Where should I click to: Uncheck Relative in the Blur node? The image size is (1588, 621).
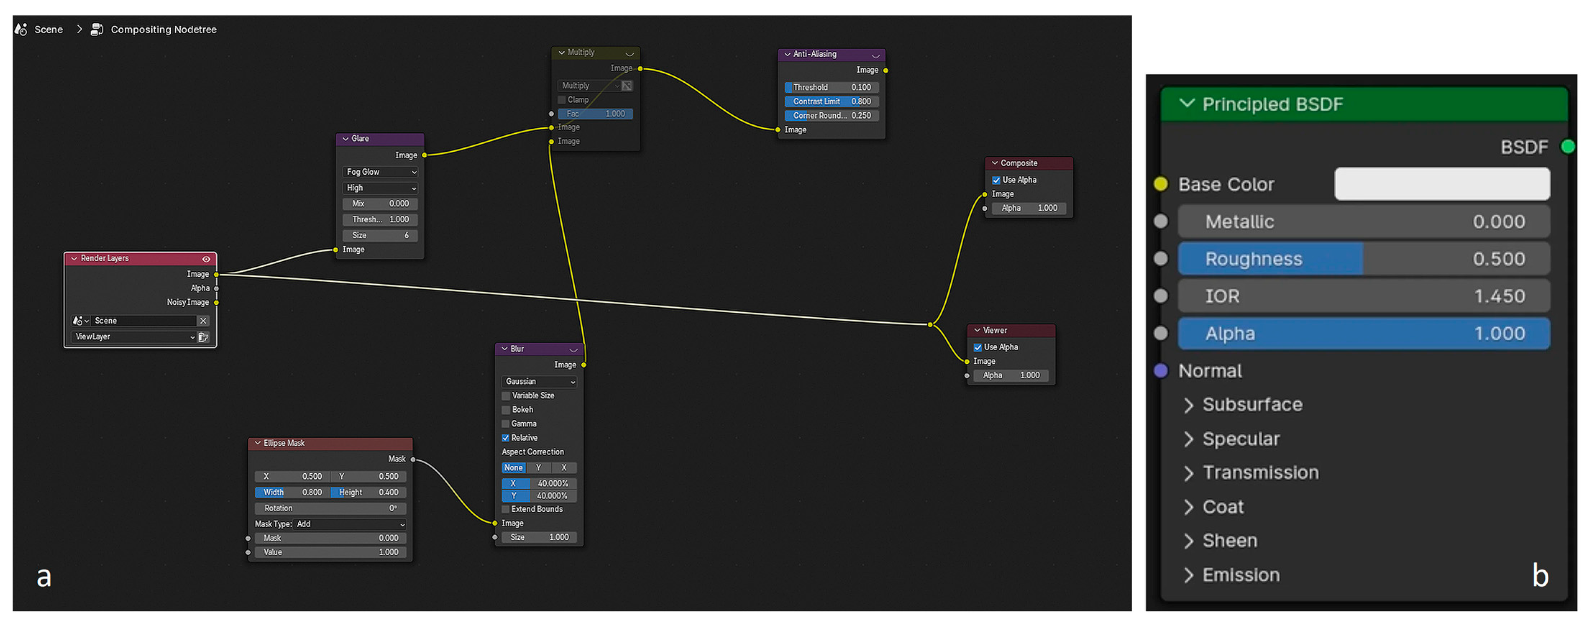pos(506,438)
